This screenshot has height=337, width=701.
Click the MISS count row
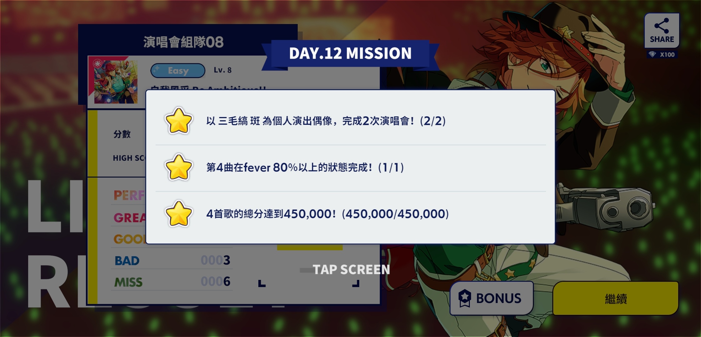tap(172, 282)
